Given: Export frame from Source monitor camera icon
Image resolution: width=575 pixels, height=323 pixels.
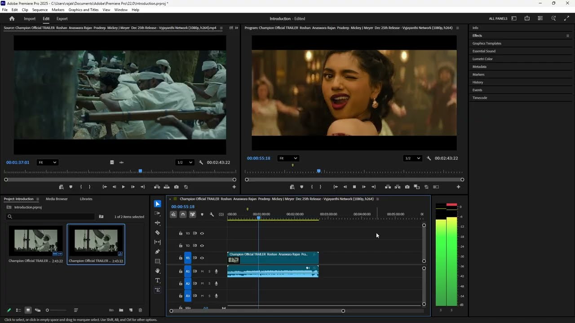Looking at the screenshot, I should (176, 187).
